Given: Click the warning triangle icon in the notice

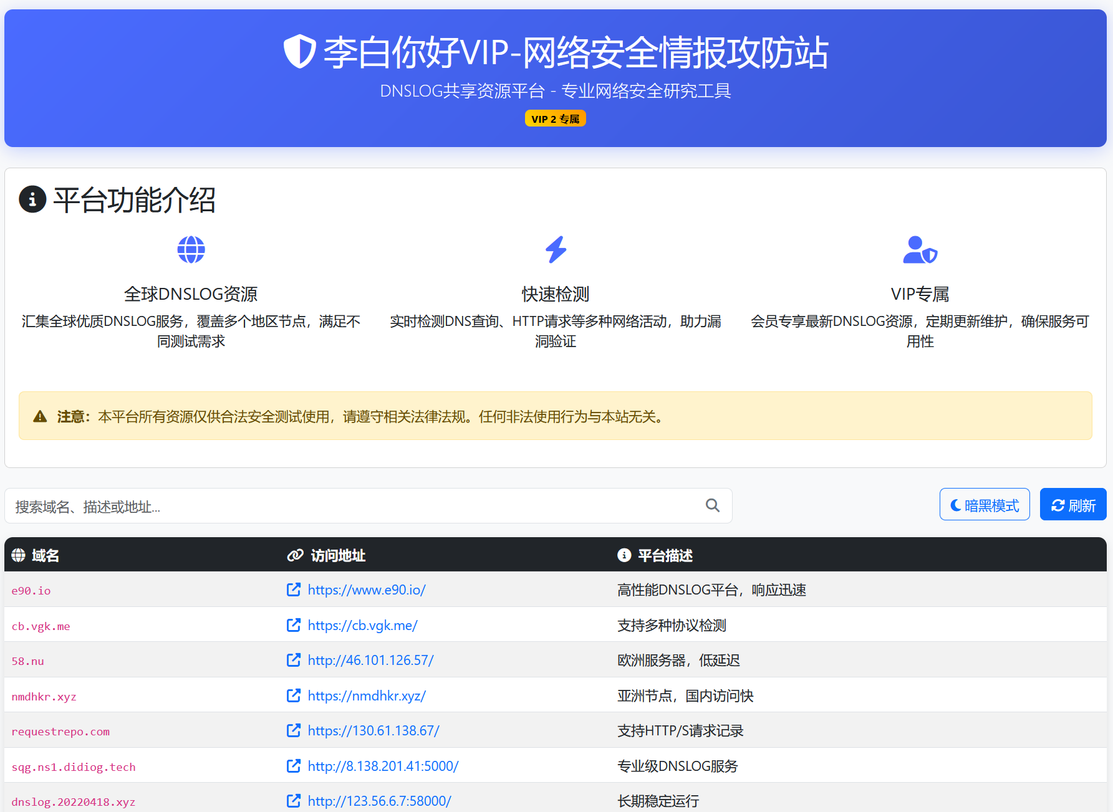Looking at the screenshot, I should pyautogui.click(x=40, y=416).
